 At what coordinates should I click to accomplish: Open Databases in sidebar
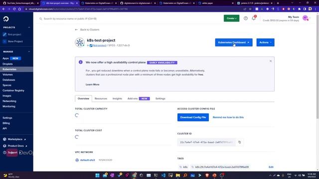click(9, 80)
